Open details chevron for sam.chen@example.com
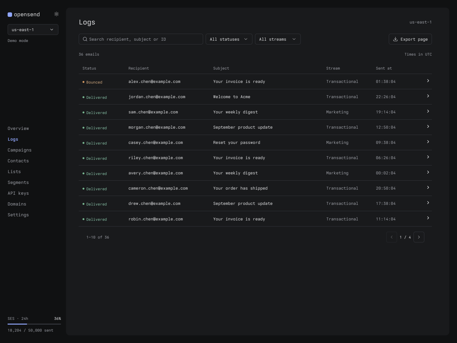 (428, 111)
